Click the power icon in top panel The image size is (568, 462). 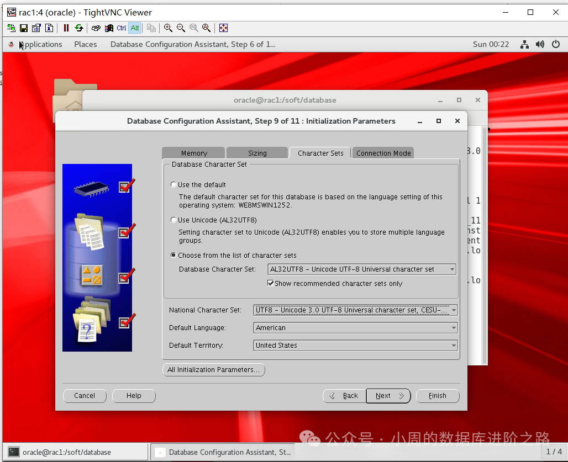(x=556, y=44)
